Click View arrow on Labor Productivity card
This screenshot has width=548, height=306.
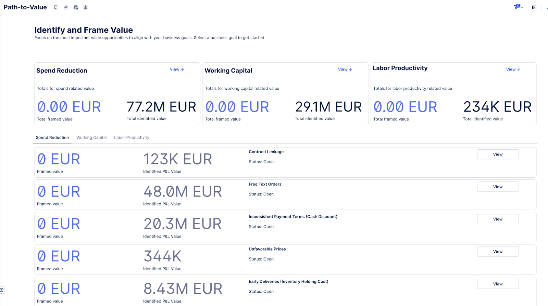[513, 69]
